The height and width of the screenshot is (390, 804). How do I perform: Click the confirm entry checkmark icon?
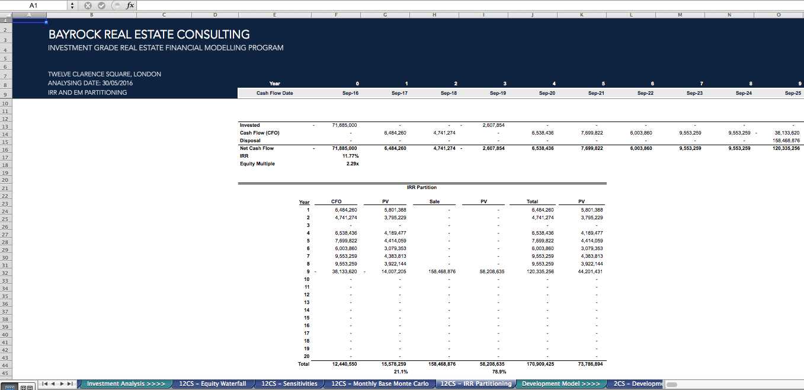[x=101, y=5]
